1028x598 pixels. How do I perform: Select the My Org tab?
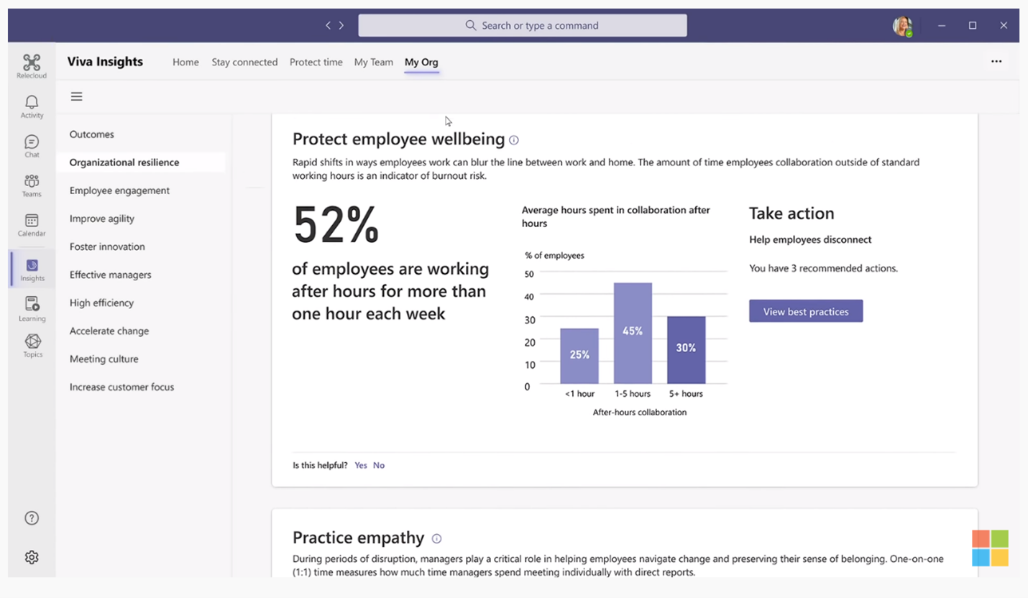click(421, 62)
